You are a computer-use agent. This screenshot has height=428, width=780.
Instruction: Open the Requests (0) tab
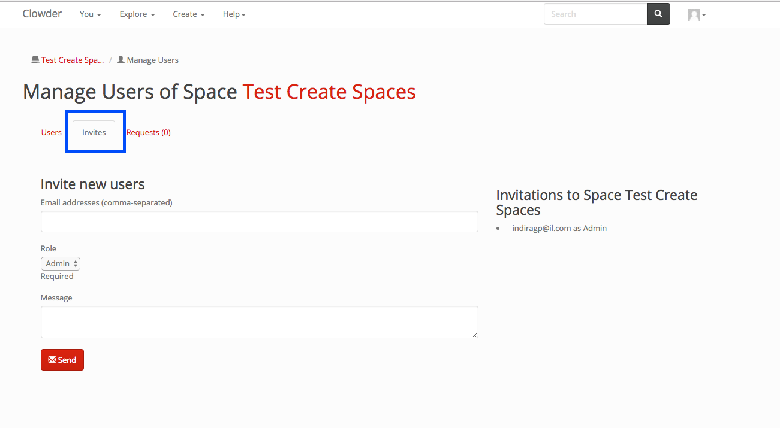click(149, 132)
